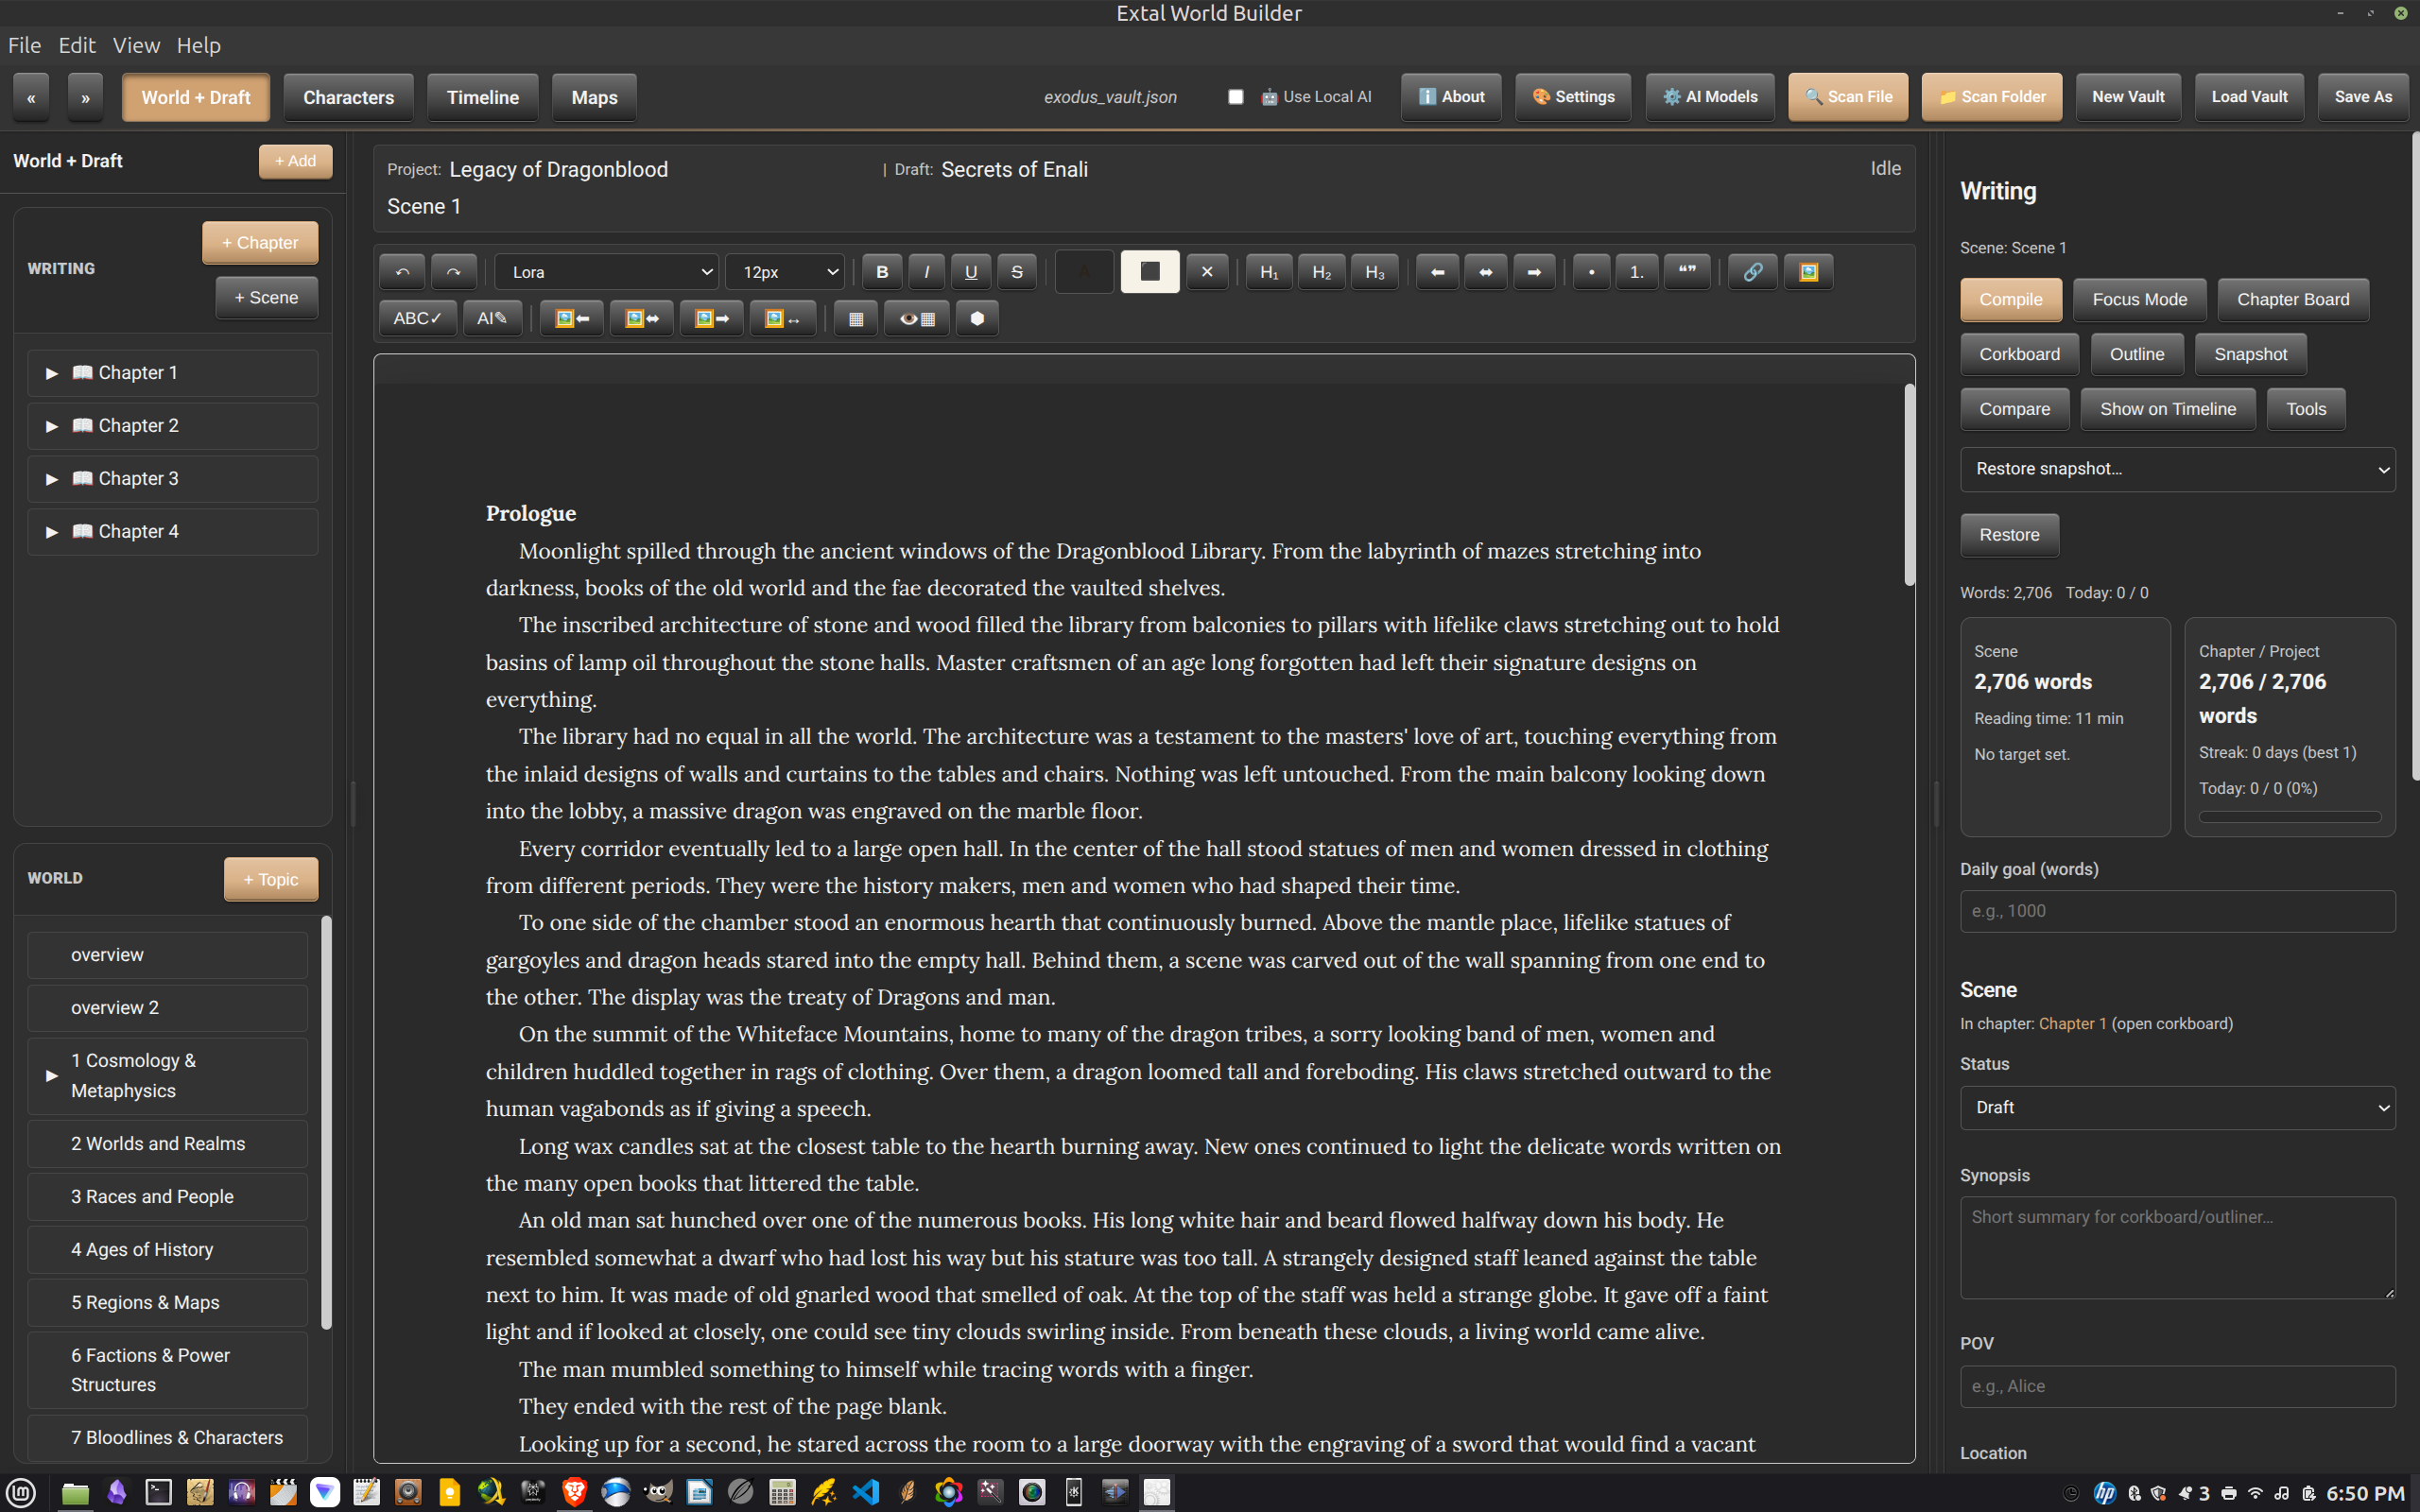
Task: Toggle the table visibility eye-grid button
Action: [x=916, y=318]
